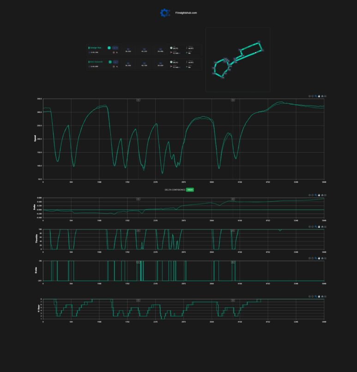Click the blue gear logo at the top
This screenshot has width=357, height=372.
(x=165, y=13)
